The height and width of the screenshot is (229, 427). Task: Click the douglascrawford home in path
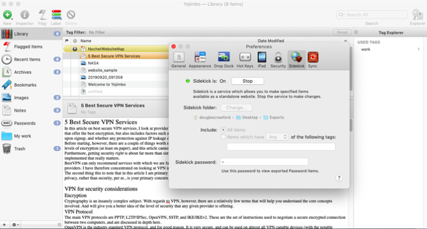(212, 118)
